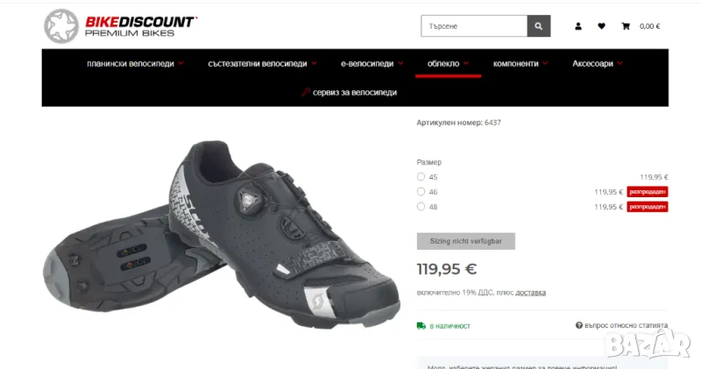701x369 pixels.
Task: Click the wrench icon beside сервиз за велосипеди
Action: point(306,92)
